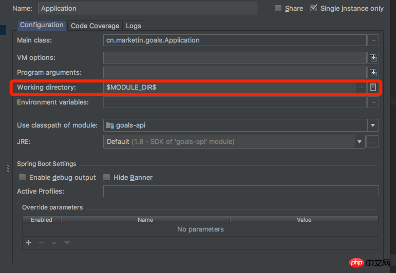Click Main class input field
This screenshot has width=396, height=273.
click(x=235, y=40)
